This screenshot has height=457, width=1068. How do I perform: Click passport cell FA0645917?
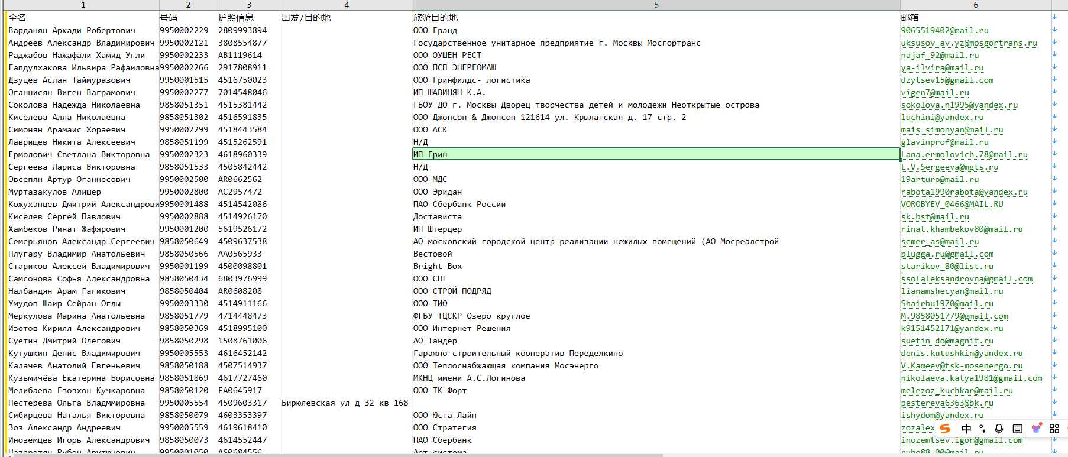240,390
